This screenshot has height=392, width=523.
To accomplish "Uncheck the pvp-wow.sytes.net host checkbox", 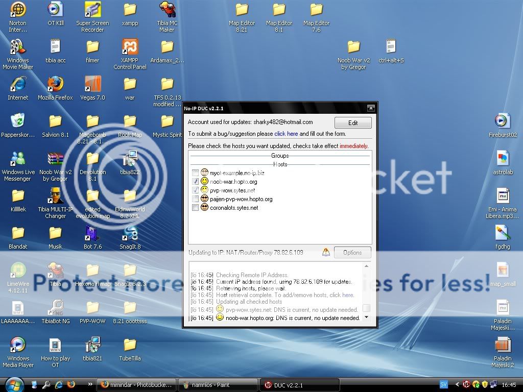I will (x=195, y=190).
